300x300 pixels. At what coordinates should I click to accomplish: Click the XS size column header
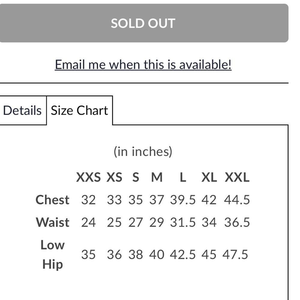[114, 177]
